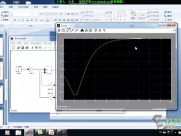
Task: Click Simulink save floppy icon
Action: coord(23,48)
